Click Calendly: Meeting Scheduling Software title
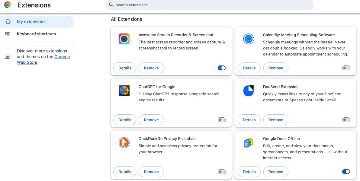The height and width of the screenshot is (181, 360). 299,35
